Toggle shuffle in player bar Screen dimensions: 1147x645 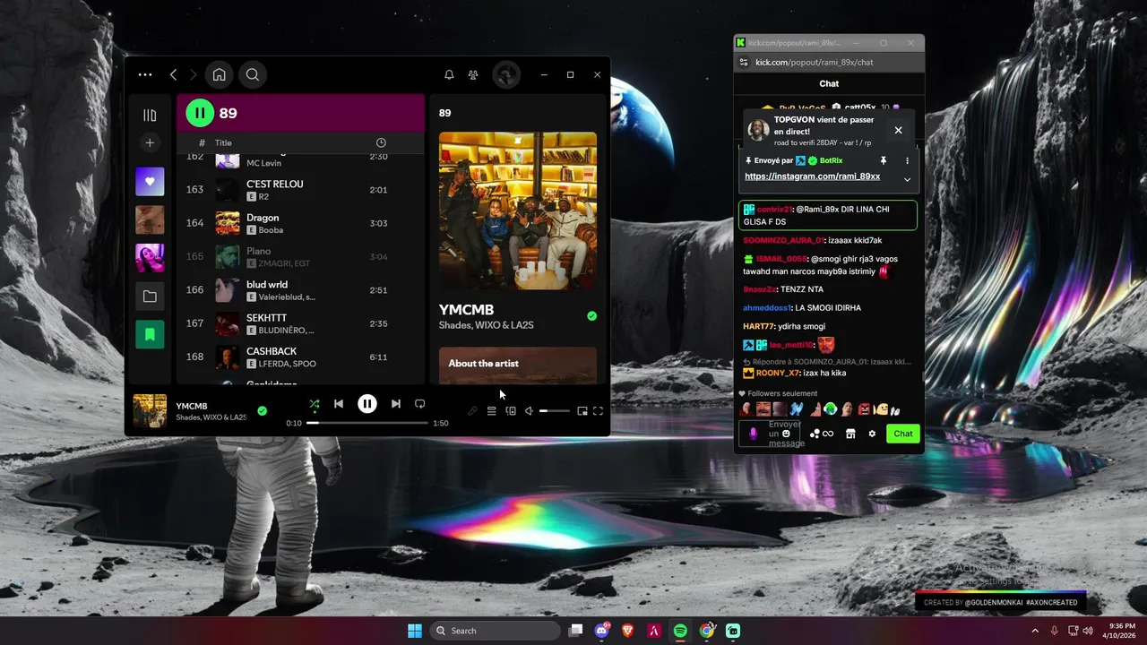click(x=314, y=404)
